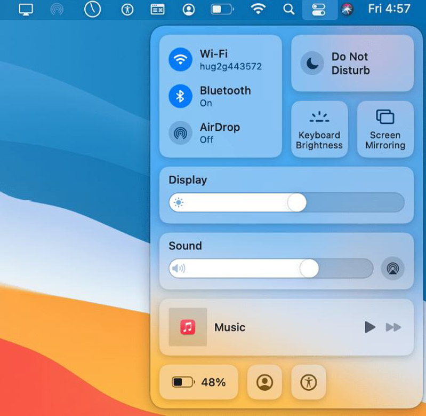This screenshot has height=416, width=426.
Task: Open Display settings via Display heading
Action: (x=188, y=180)
